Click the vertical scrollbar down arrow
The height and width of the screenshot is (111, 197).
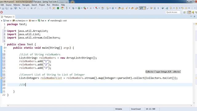click(x=194, y=103)
